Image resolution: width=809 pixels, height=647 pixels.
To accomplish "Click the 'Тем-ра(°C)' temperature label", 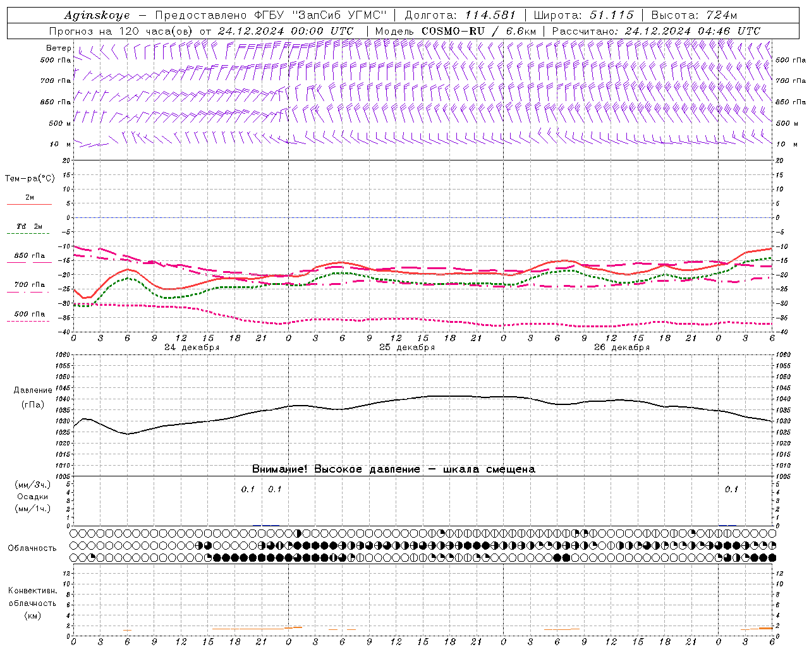I will (x=30, y=178).
